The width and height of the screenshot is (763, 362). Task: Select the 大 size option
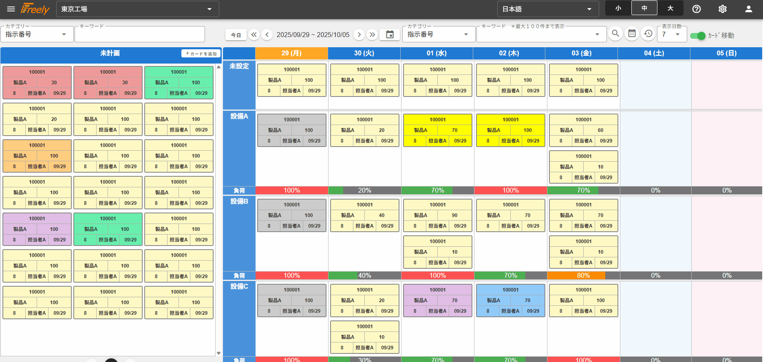tap(670, 8)
